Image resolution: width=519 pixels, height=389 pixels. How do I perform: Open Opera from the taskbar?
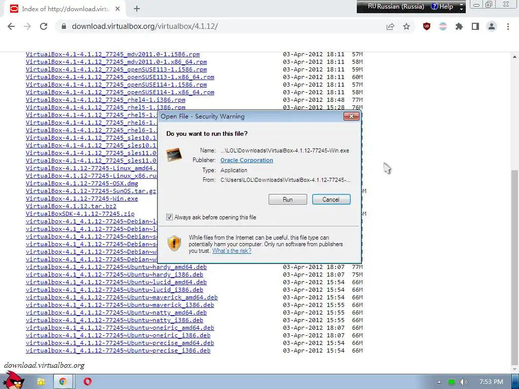coord(87,382)
